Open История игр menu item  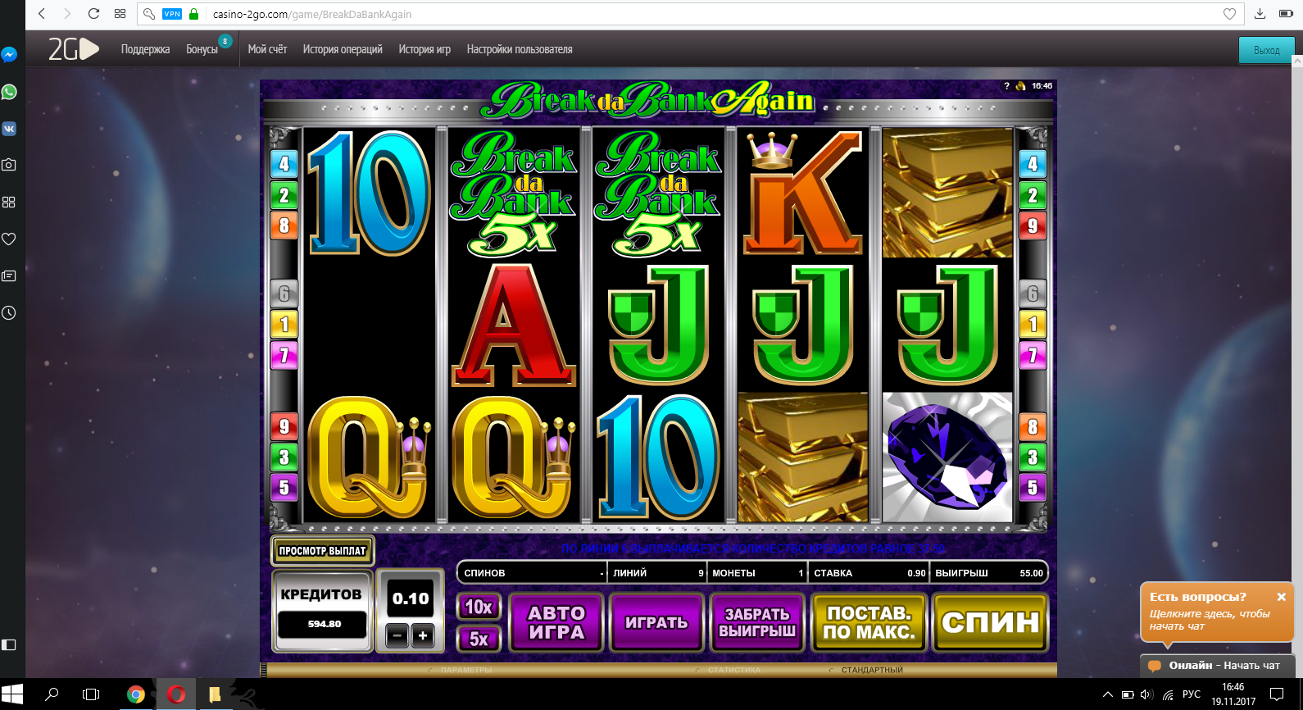pyautogui.click(x=424, y=49)
